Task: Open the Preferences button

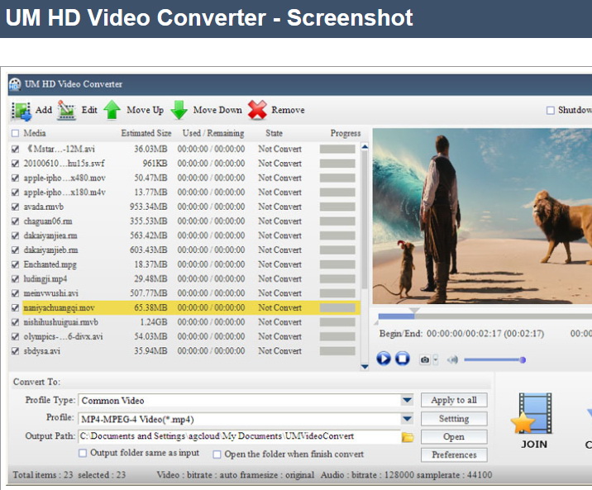Action: coord(454,454)
